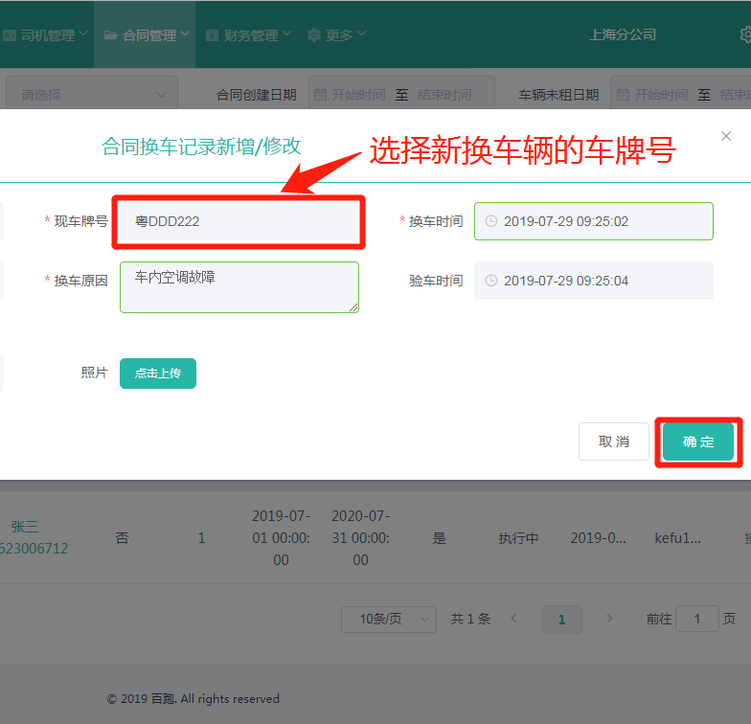Viewport: 751px width, 724px height.
Task: Click the 点击上传 photo upload button
Action: click(x=158, y=373)
